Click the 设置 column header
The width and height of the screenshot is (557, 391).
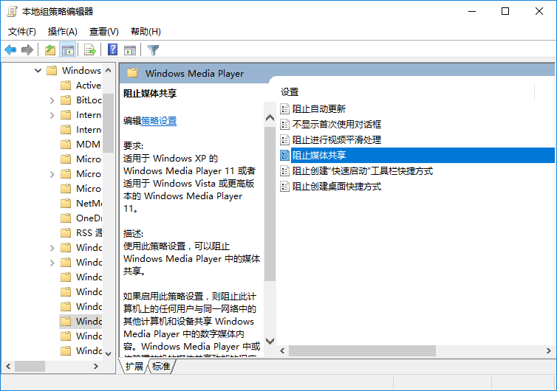coord(290,91)
